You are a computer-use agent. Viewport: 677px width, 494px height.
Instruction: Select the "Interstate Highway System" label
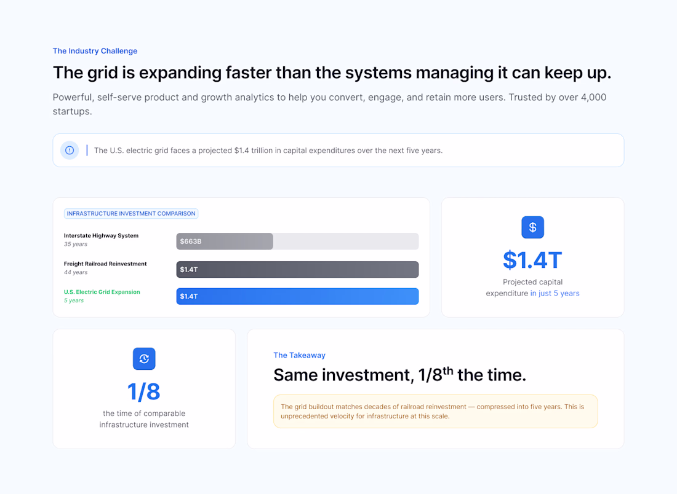tap(101, 235)
